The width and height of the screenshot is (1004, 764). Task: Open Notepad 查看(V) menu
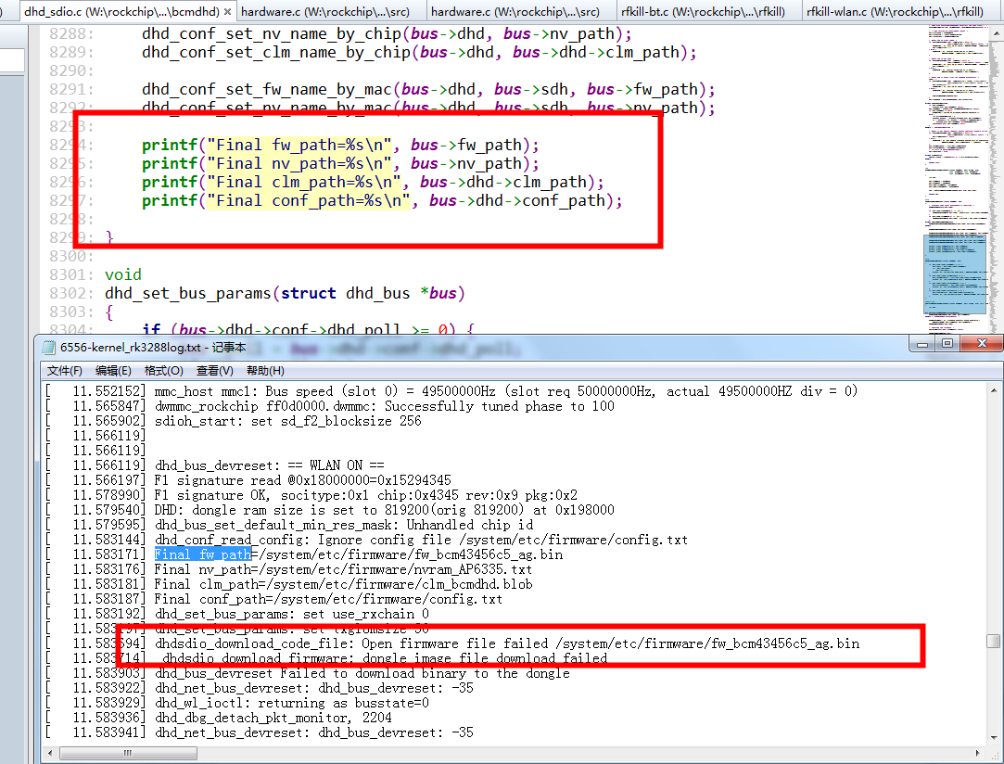[x=214, y=371]
